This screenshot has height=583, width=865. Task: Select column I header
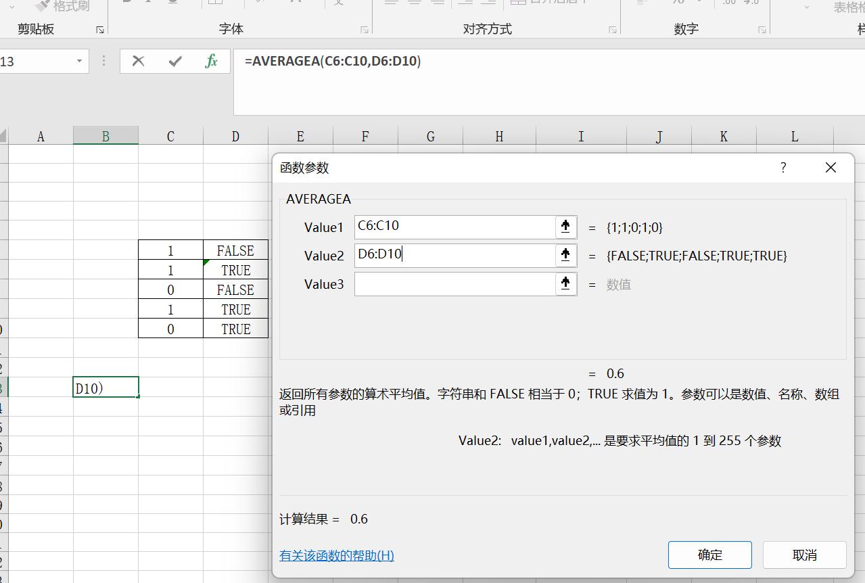[581, 137]
